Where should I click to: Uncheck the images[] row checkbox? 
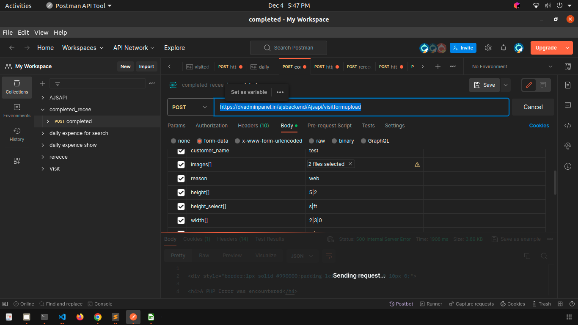(181, 165)
